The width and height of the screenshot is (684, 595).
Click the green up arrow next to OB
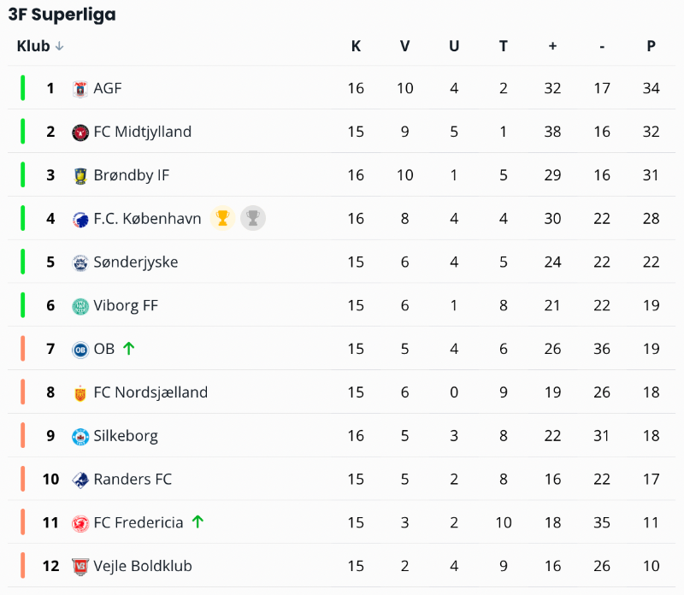[x=129, y=348]
